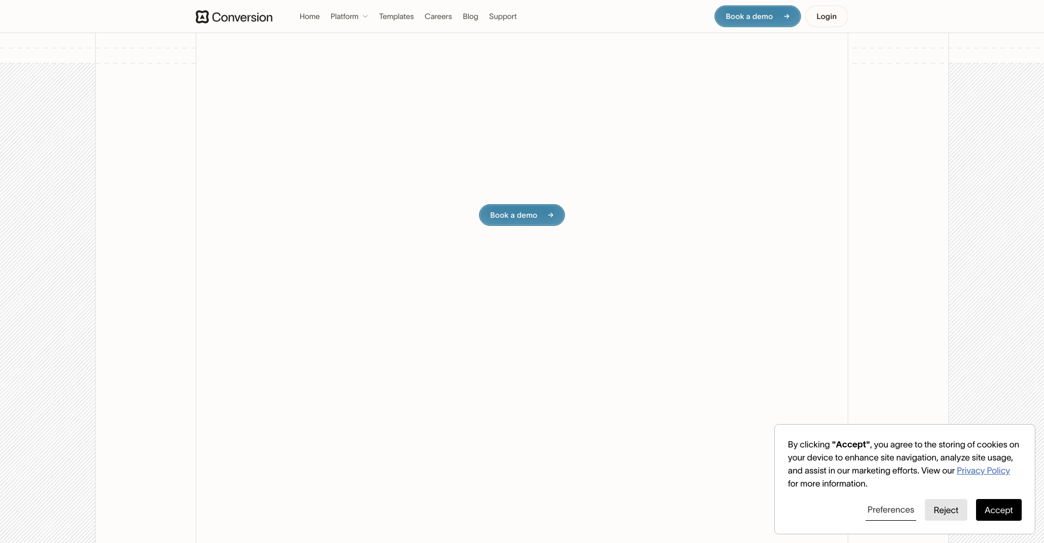The image size is (1044, 543).
Task: Reject the cookies
Action: pos(946,510)
